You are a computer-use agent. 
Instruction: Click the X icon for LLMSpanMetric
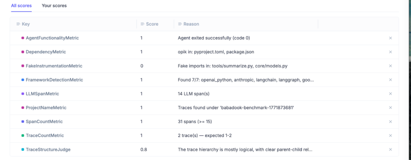coord(390,94)
